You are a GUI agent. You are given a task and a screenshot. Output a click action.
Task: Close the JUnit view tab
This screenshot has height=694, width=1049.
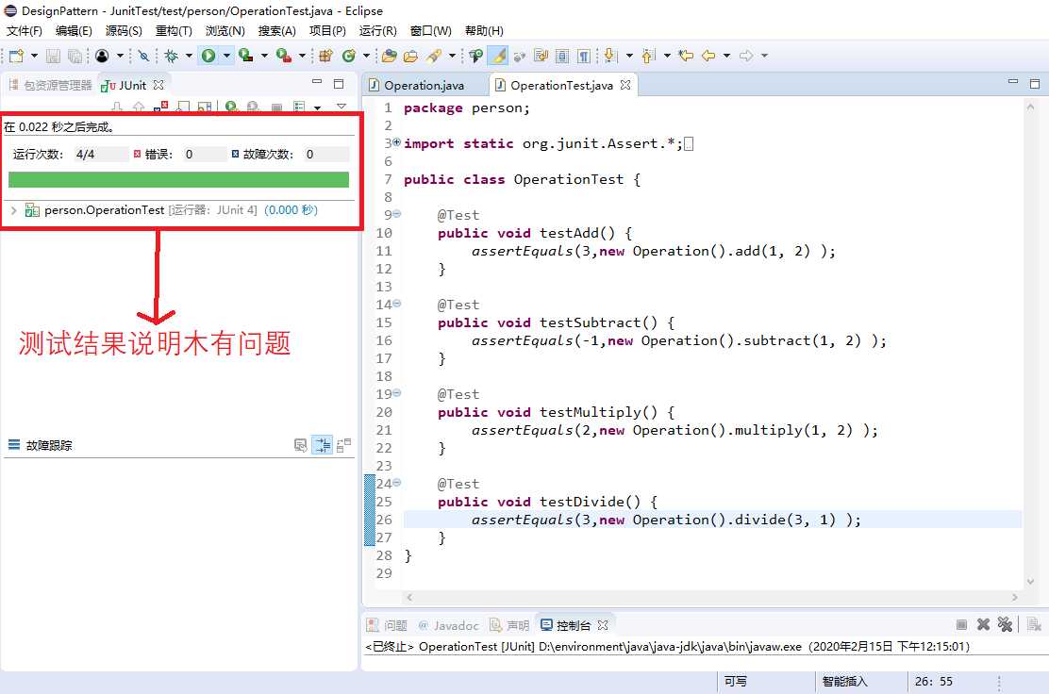pyautogui.click(x=158, y=85)
